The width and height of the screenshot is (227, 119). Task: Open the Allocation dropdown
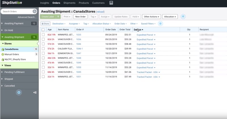170,17
